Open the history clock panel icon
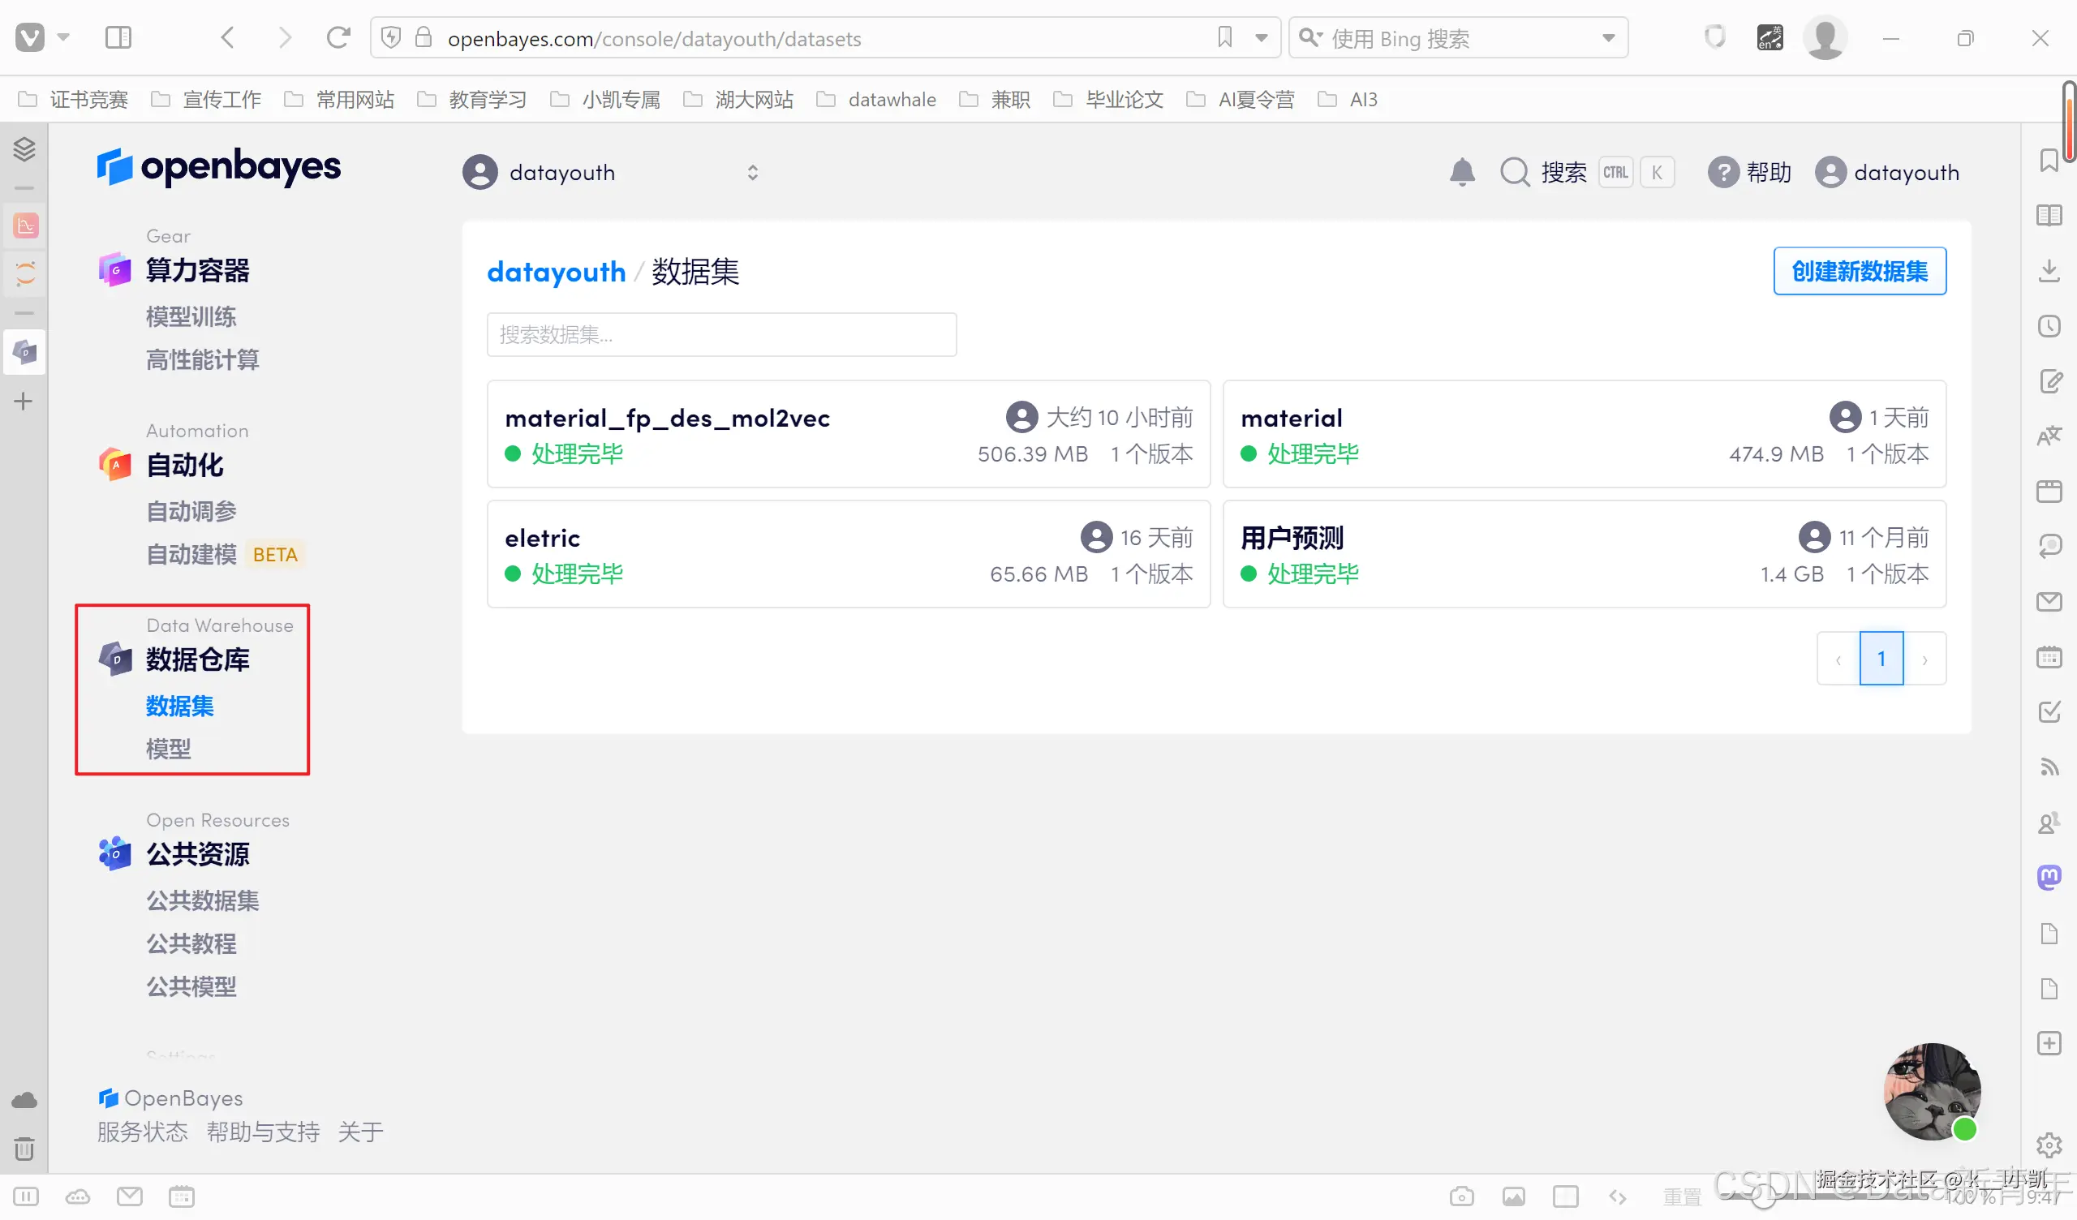The image size is (2077, 1220). tap(2049, 326)
